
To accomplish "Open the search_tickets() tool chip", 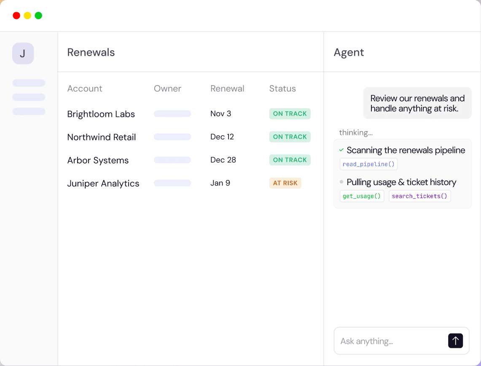I will (419, 196).
